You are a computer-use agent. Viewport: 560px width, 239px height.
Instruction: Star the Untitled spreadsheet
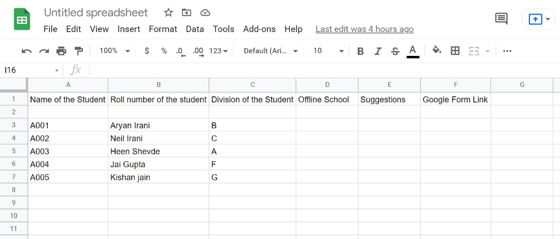168,13
